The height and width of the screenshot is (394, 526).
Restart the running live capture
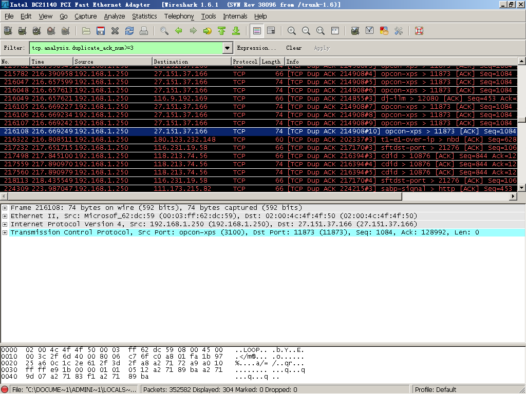click(x=65, y=31)
